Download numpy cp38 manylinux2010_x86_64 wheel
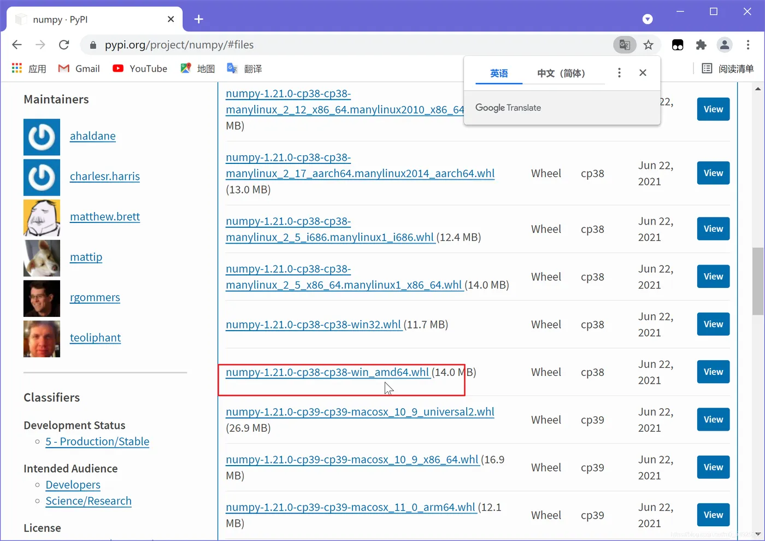The height and width of the screenshot is (541, 765). click(x=345, y=102)
